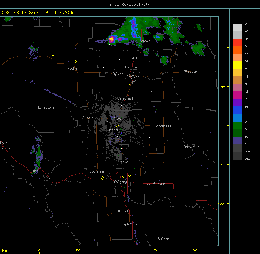
Task: Click the yellow diamond marker near RockyMH
Action: click(x=75, y=62)
